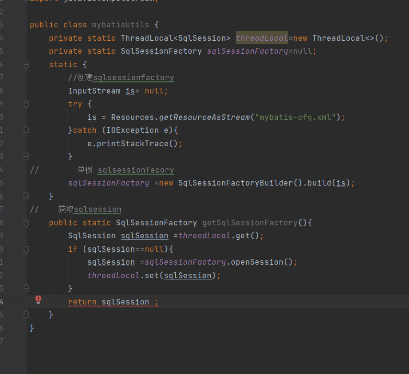Collapse the if sqlSession==null fold marker

click(26, 249)
